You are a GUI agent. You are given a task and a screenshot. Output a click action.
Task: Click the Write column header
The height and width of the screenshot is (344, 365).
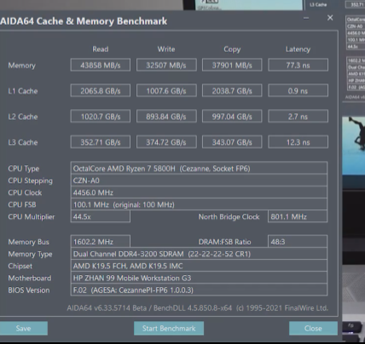pyautogui.click(x=166, y=49)
